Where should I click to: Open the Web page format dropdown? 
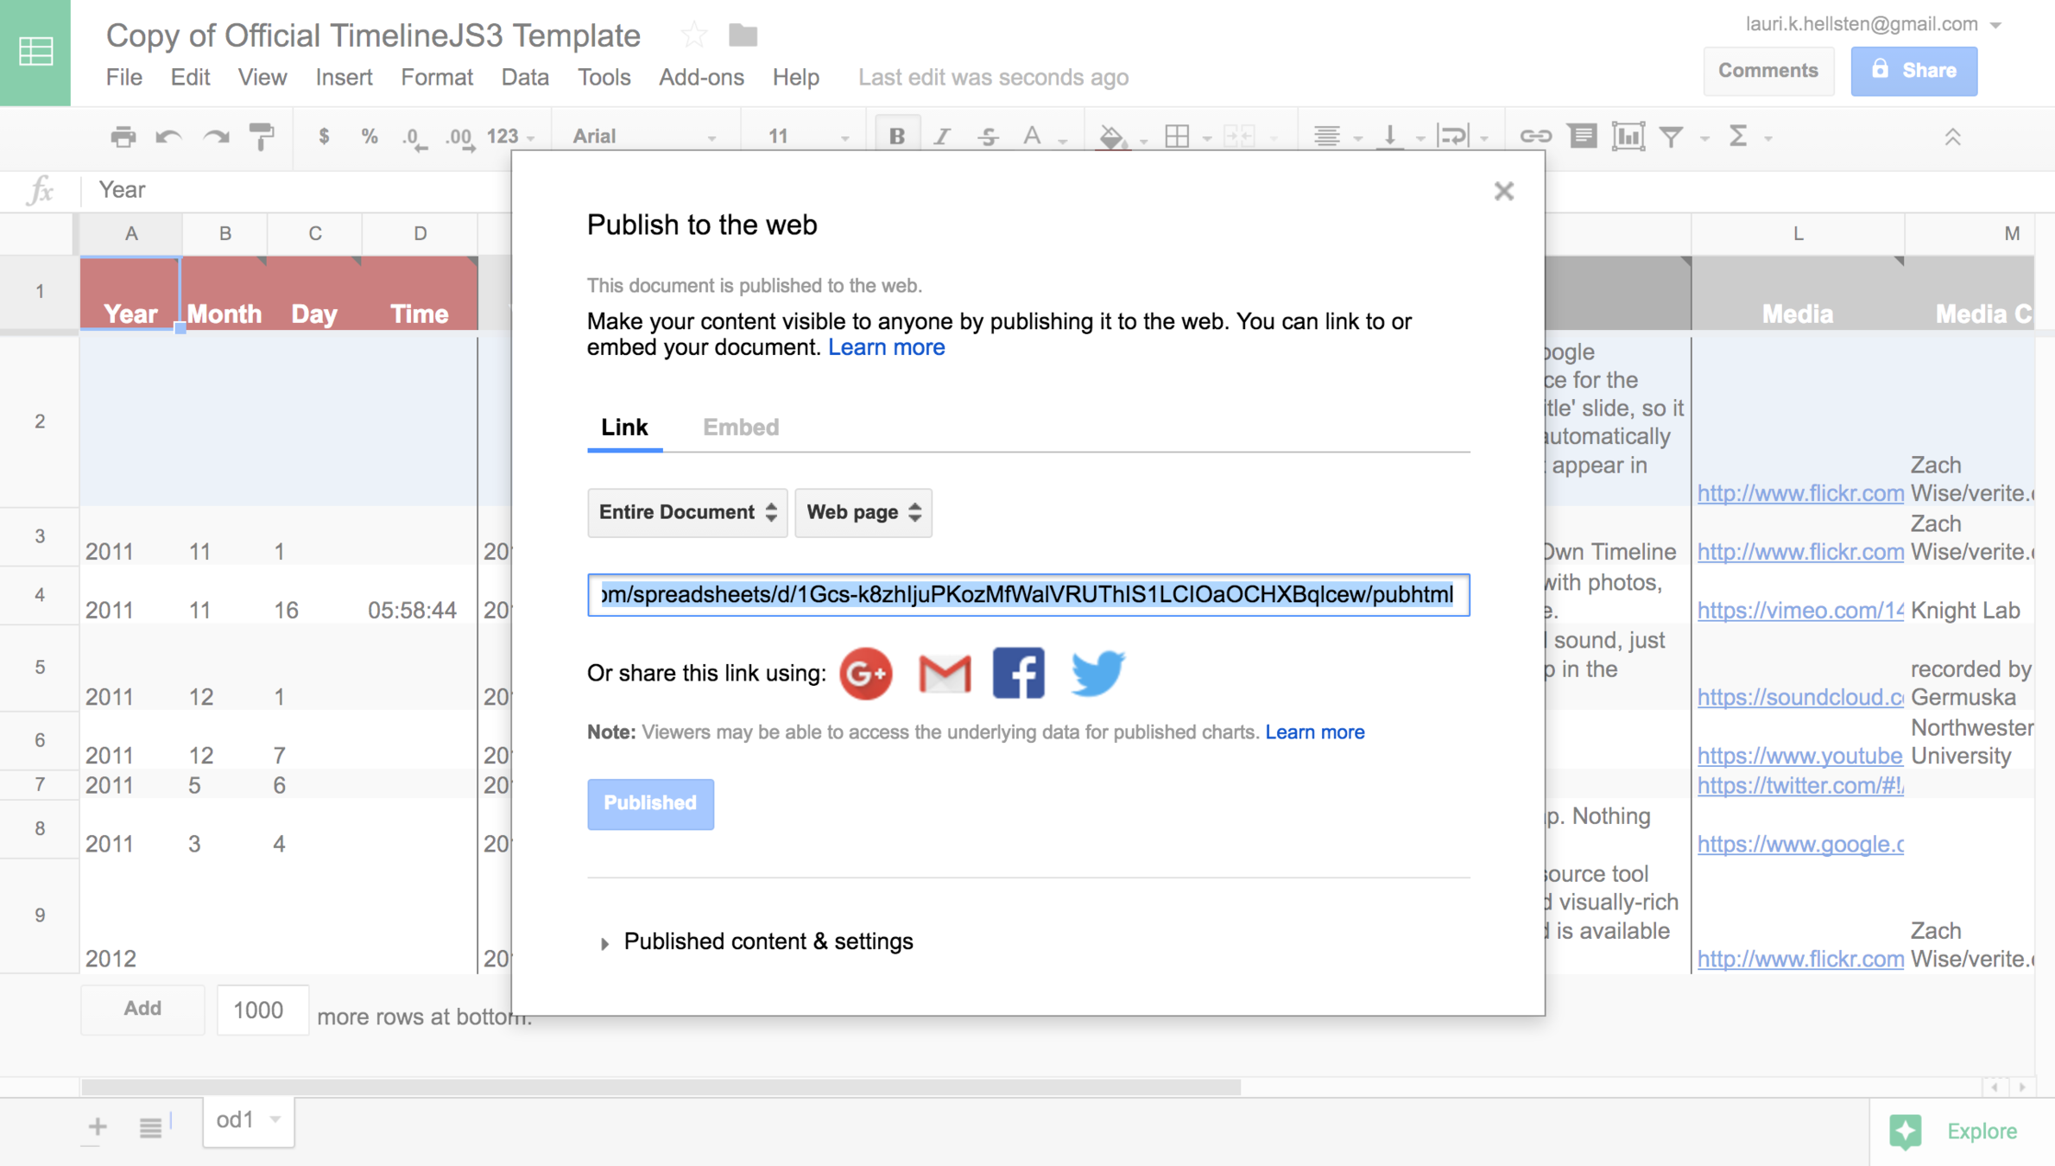pyautogui.click(x=863, y=512)
